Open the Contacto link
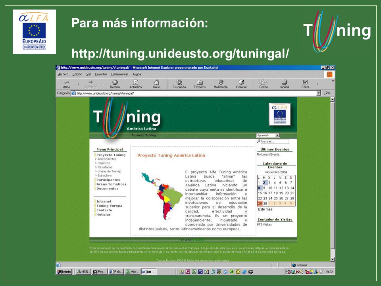Image resolution: width=381 pixels, height=286 pixels. pyautogui.click(x=104, y=210)
